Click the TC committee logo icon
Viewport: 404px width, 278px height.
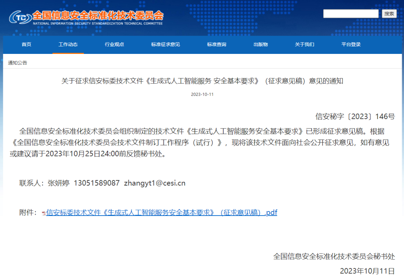click(20, 17)
